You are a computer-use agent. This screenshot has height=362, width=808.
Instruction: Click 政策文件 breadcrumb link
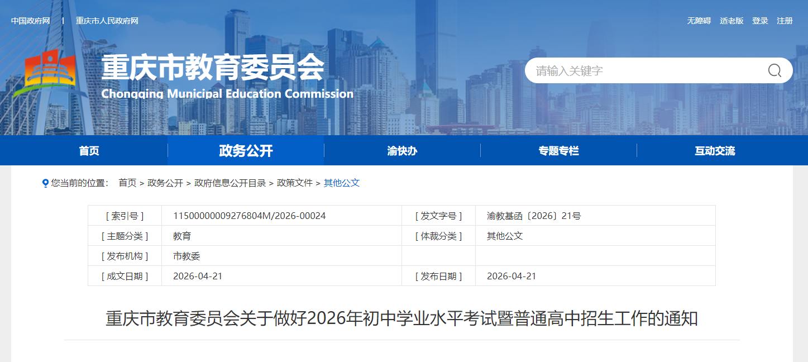click(x=295, y=183)
